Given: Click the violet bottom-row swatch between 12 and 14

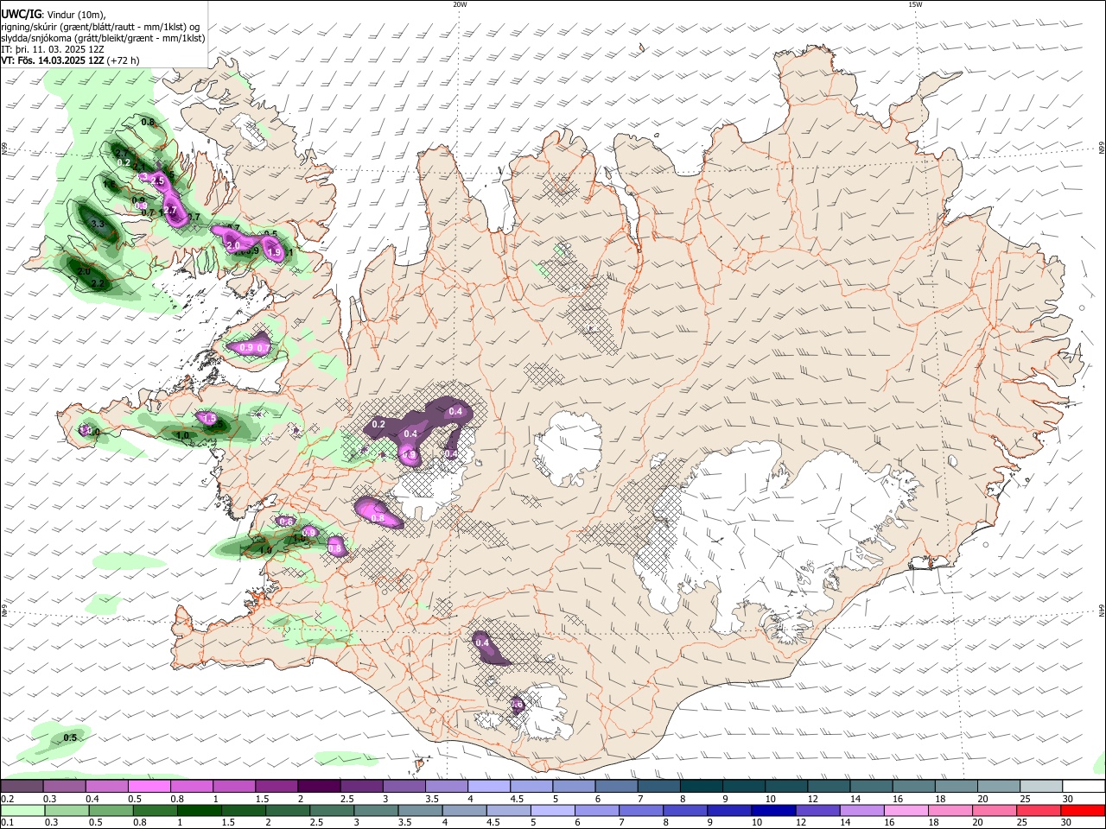Looking at the screenshot, I should [817, 810].
